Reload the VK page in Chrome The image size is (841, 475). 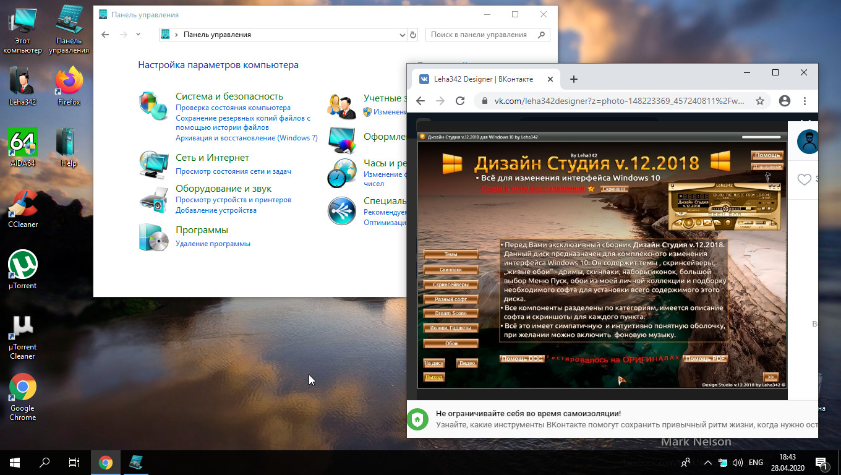pos(460,101)
